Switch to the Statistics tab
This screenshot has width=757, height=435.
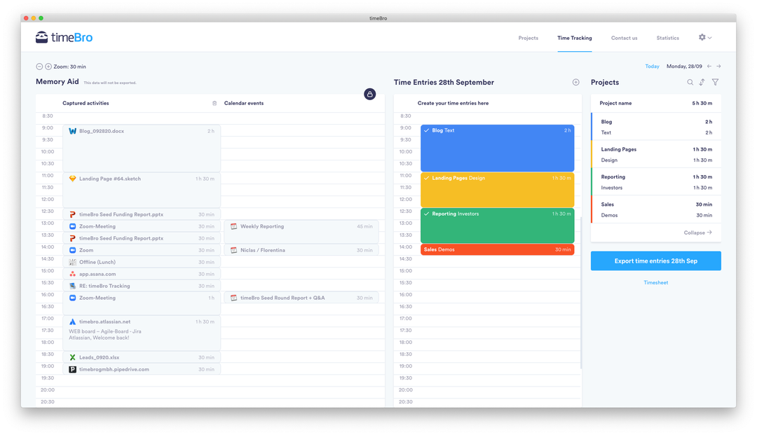667,38
